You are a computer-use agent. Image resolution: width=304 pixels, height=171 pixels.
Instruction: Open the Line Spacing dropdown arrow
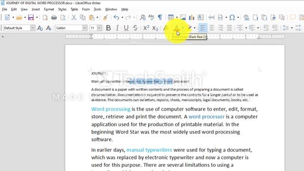[x=292, y=28]
